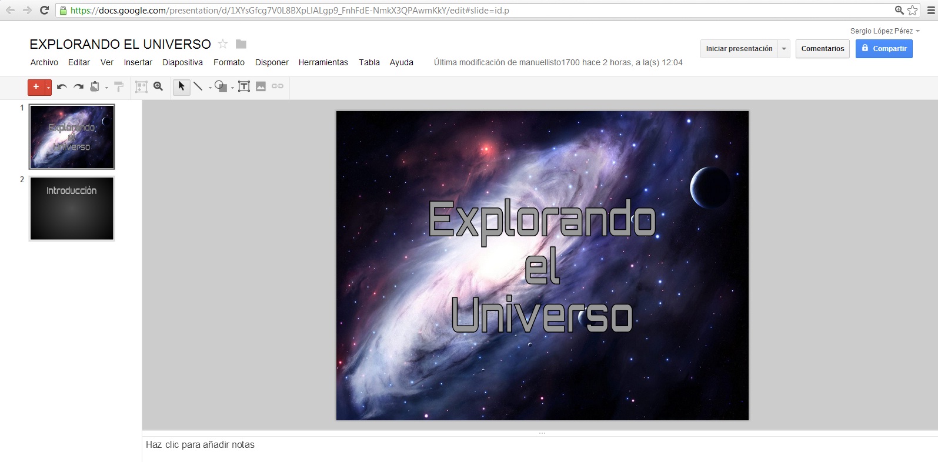Click the insert image icon
Image resolution: width=938 pixels, height=462 pixels.
pos(261,86)
